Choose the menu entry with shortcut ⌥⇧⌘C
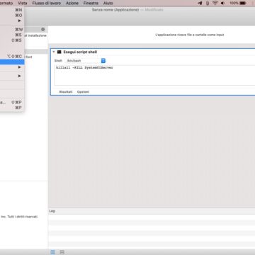 click(x=12, y=57)
